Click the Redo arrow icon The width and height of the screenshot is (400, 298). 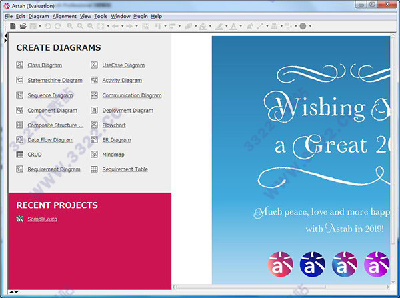[x=58, y=26]
